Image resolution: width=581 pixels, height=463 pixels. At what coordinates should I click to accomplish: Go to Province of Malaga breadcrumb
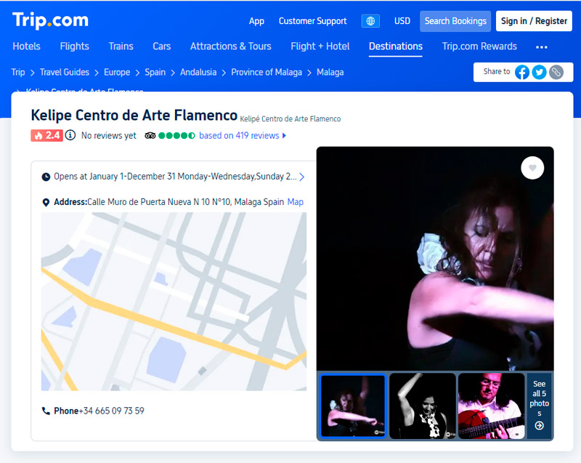(267, 72)
